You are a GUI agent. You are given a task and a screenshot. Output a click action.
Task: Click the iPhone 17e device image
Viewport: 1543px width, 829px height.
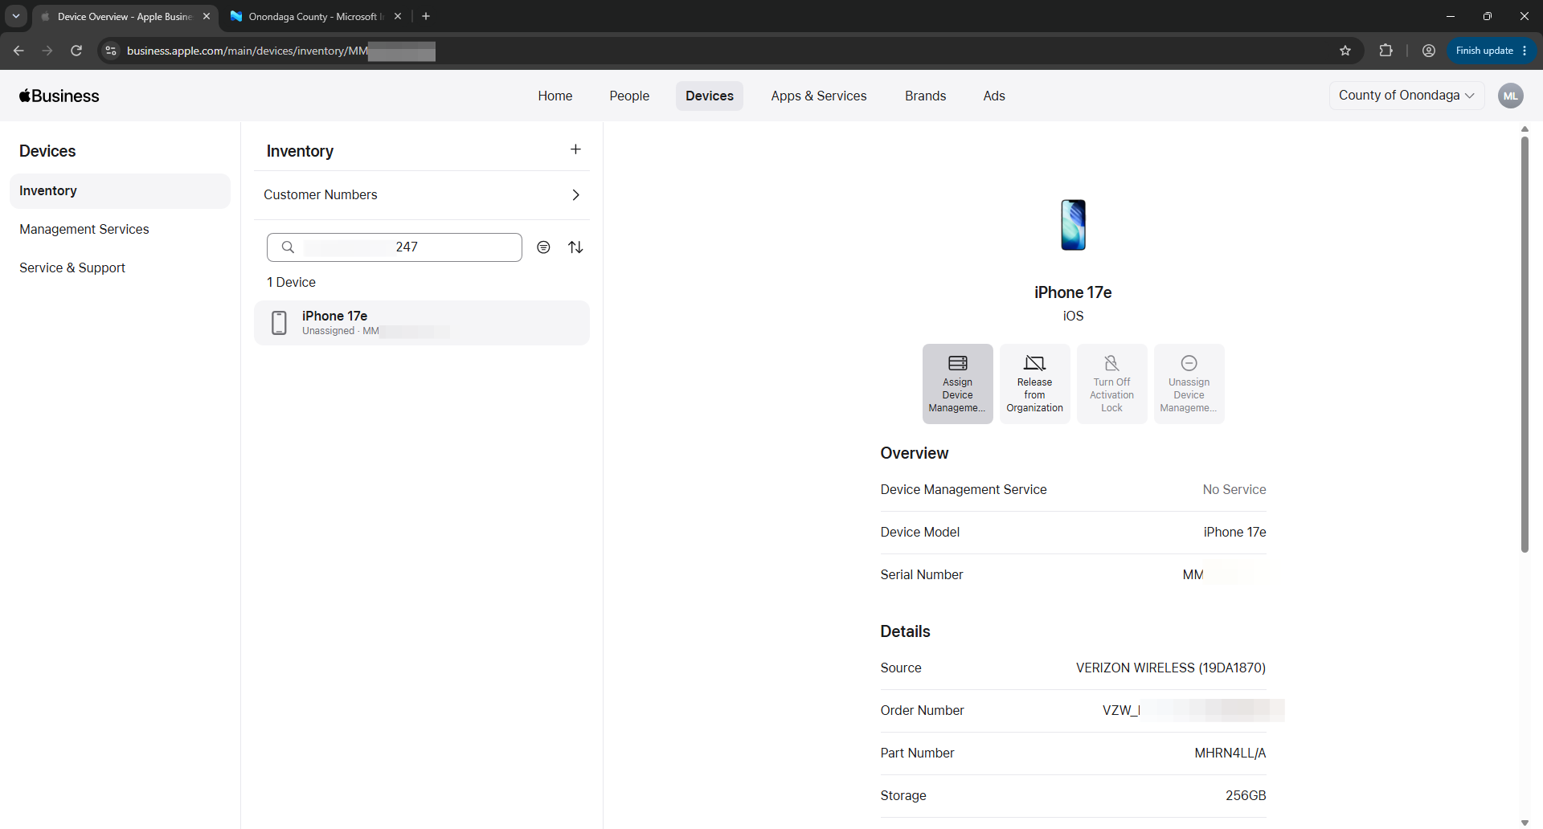pyautogui.click(x=1073, y=225)
